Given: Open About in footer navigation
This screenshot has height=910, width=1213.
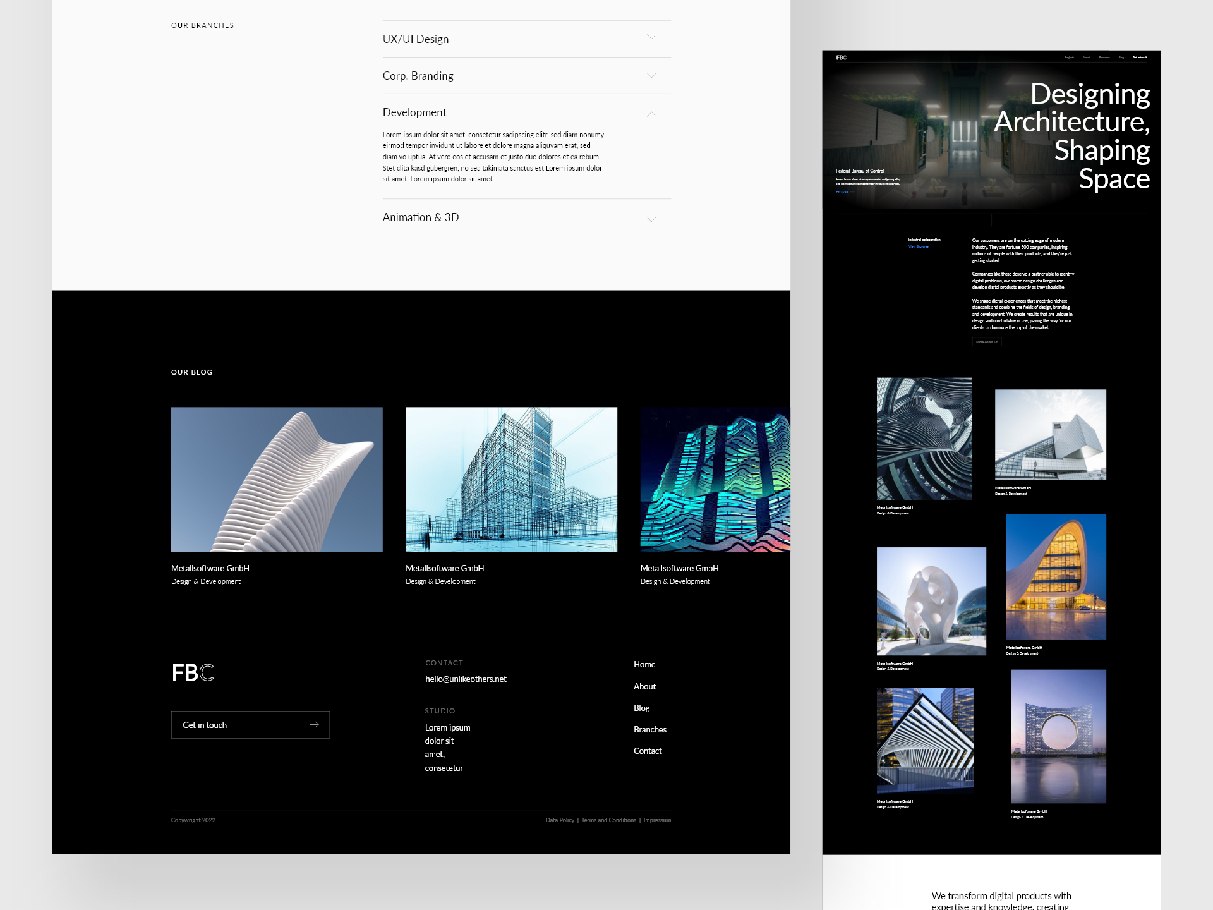Looking at the screenshot, I should point(644,686).
